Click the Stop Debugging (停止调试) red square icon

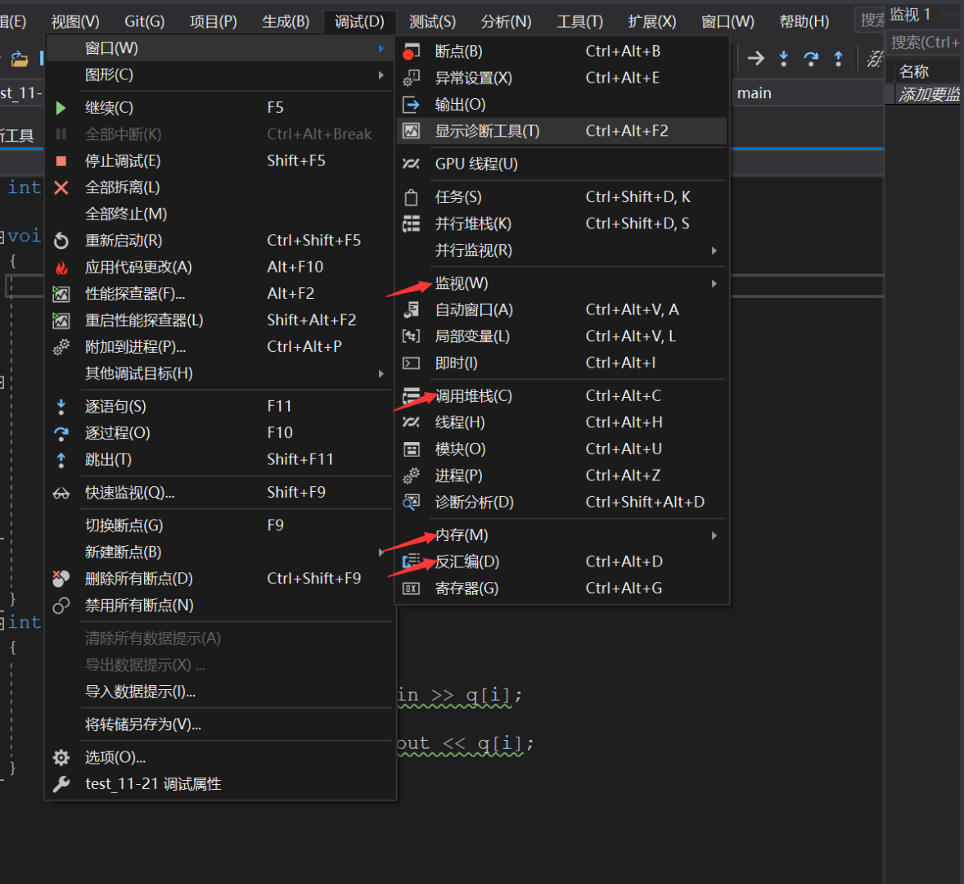61,161
